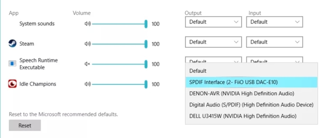Click the Steam volume value 100
The image size is (335, 138).
(x=156, y=44)
